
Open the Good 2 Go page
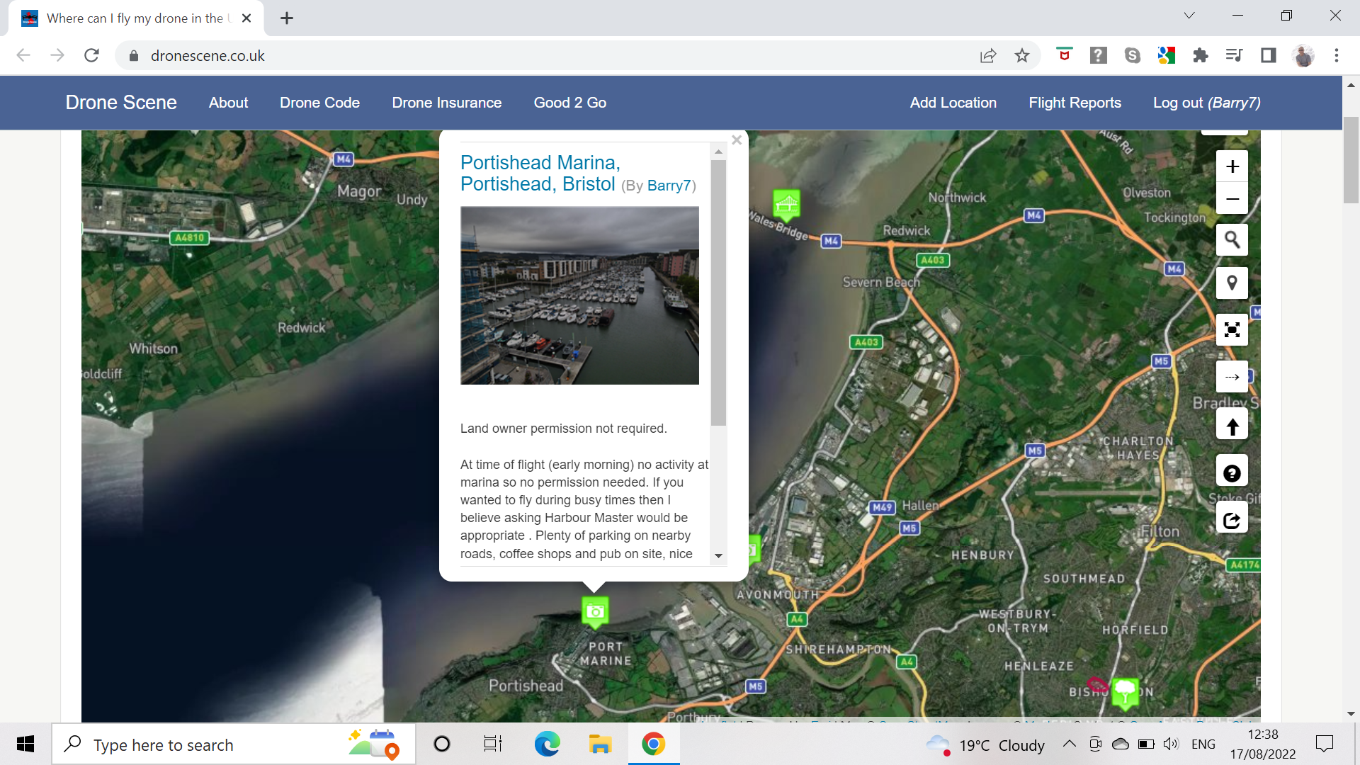tap(570, 103)
